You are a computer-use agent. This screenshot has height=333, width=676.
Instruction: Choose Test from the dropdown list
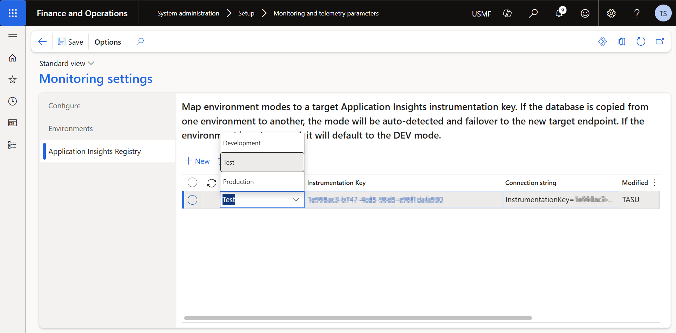[262, 162]
